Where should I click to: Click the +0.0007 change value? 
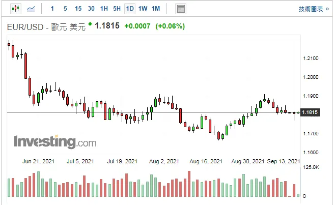[137, 26]
